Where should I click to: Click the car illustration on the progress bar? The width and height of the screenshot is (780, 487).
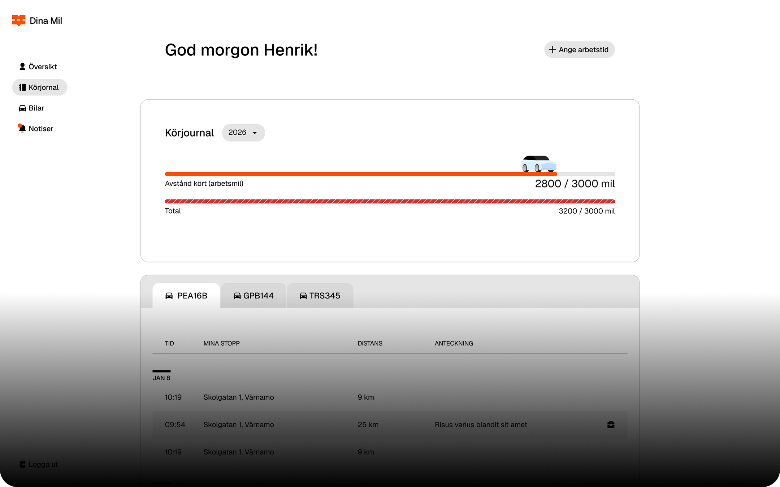coord(539,164)
